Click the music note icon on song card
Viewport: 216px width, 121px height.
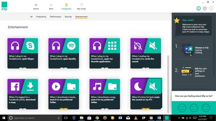(97, 86)
